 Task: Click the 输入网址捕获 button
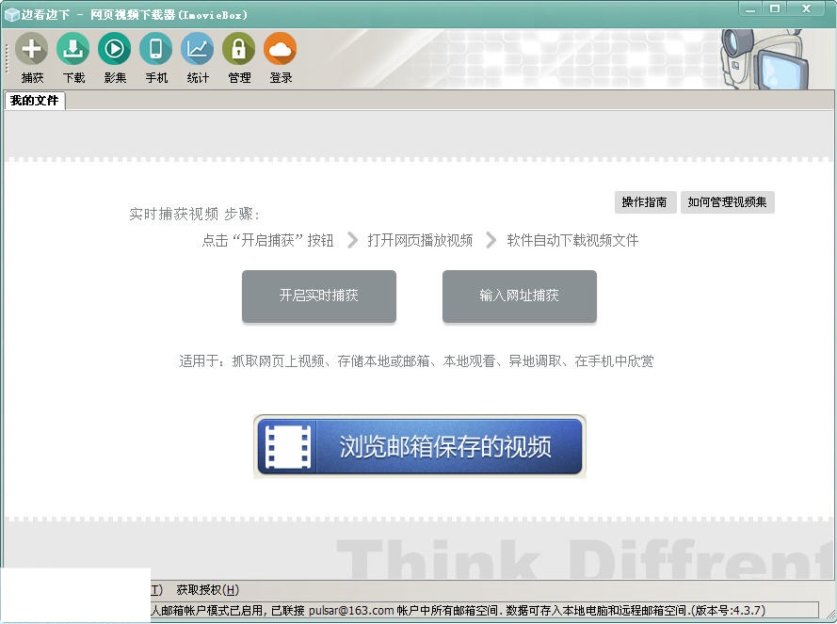519,296
